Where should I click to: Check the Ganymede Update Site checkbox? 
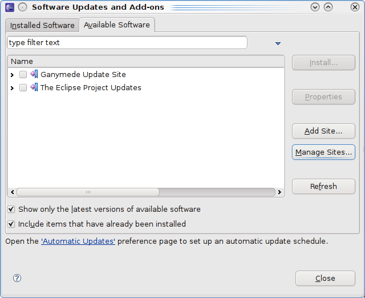23,74
